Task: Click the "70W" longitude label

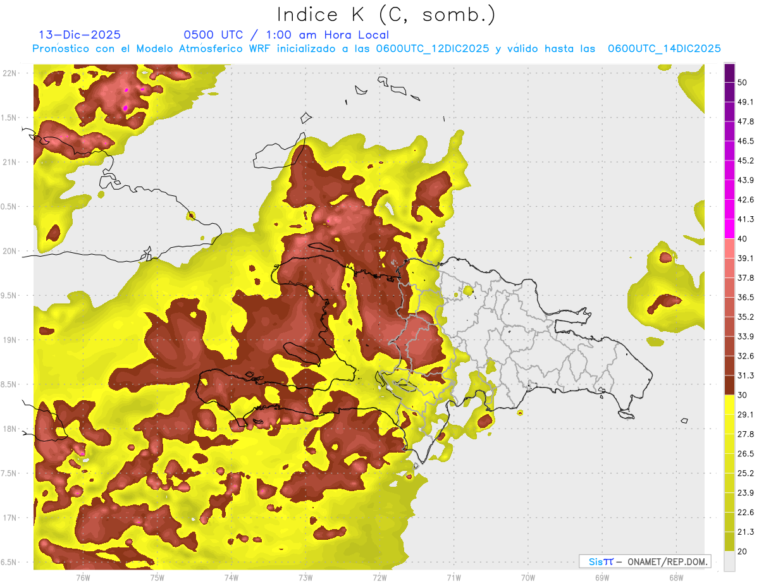Action: coord(528,577)
